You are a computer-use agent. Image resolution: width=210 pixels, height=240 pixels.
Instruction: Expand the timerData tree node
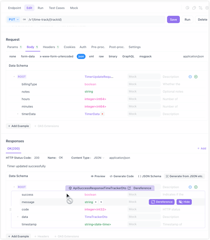pos(18,114)
